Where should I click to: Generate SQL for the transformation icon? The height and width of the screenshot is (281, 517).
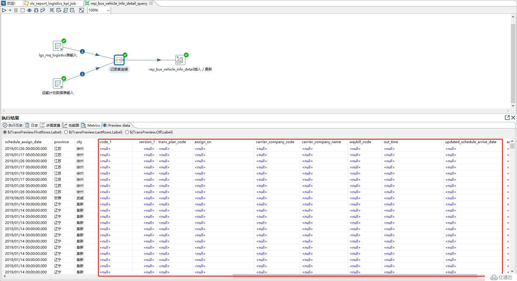pyautogui.click(x=65, y=10)
